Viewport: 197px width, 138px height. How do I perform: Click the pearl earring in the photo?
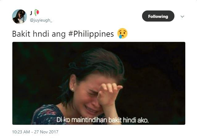point(72,89)
